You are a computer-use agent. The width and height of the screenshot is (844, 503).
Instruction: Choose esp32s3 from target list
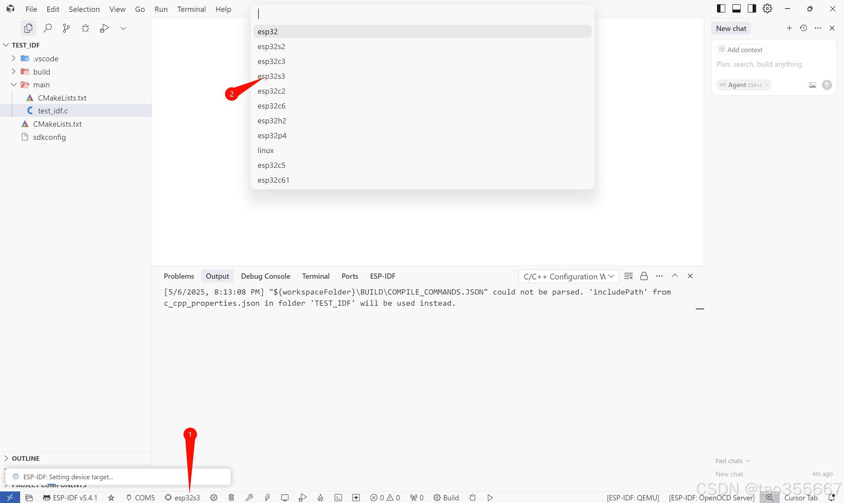(271, 76)
